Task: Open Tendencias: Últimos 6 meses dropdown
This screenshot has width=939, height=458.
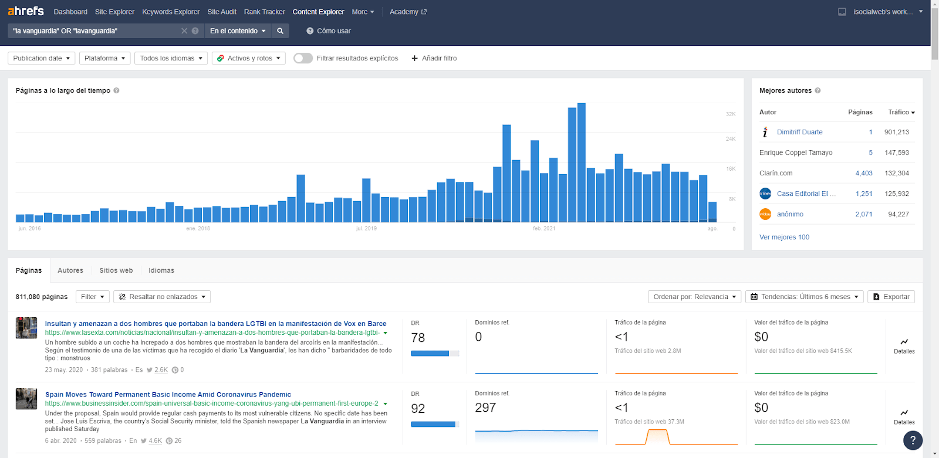Action: [x=804, y=297]
